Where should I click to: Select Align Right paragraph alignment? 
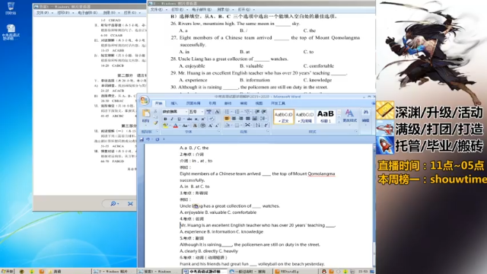point(240,119)
